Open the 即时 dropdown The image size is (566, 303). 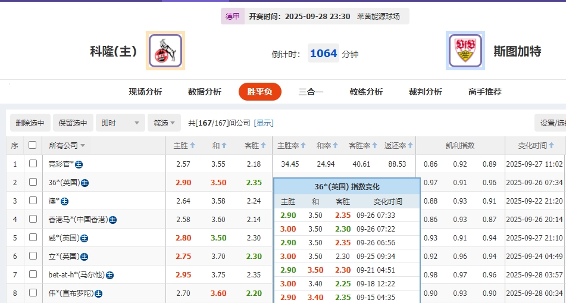(x=121, y=123)
